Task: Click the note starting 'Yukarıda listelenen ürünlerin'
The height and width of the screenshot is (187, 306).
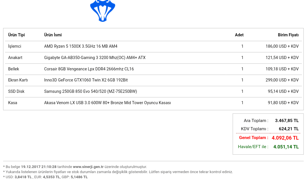Action: pos(118,172)
